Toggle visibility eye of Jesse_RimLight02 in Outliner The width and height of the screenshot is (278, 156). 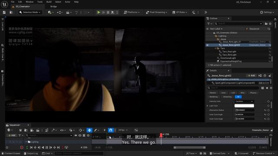point(208,45)
